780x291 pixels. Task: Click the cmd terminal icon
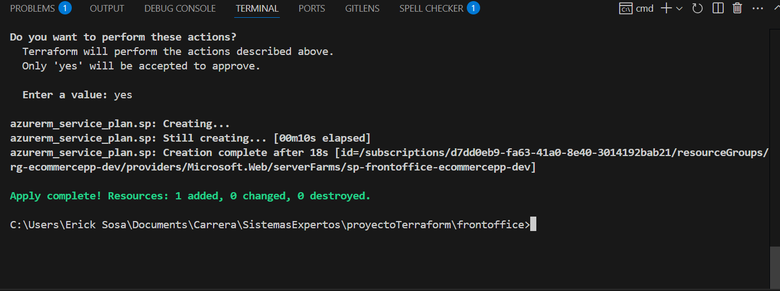(625, 8)
